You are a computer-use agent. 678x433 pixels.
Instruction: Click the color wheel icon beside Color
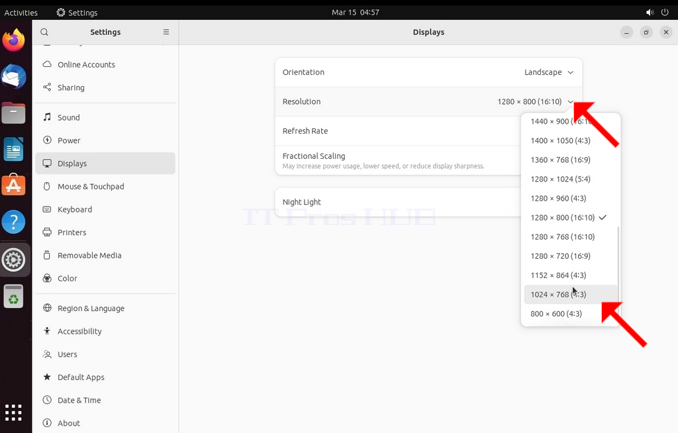[47, 278]
